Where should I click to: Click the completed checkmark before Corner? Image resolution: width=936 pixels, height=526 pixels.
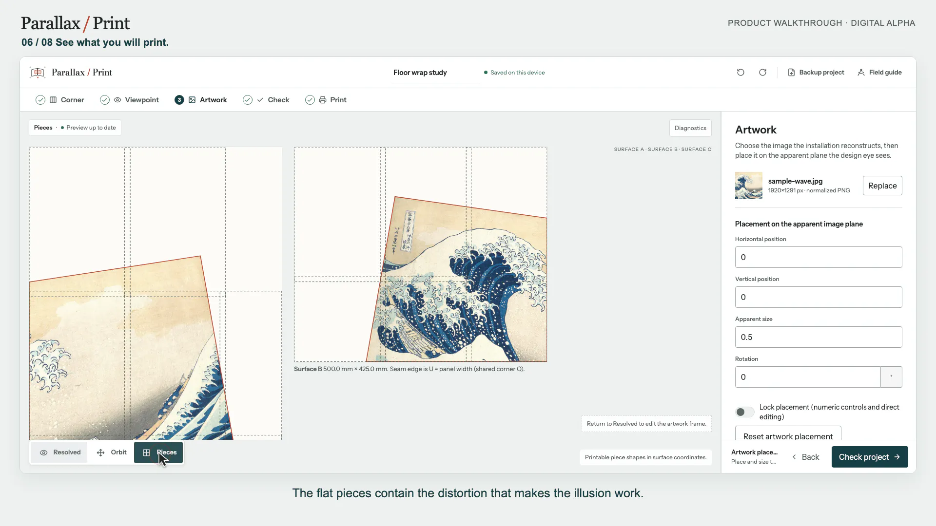40,100
